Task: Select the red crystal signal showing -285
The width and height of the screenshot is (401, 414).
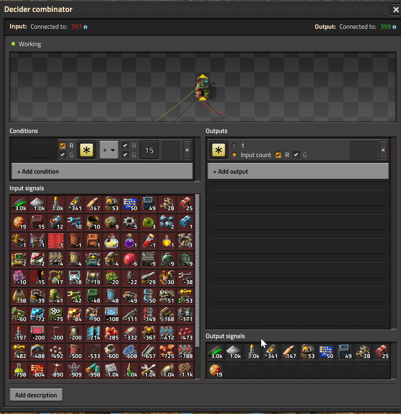Action: coord(111,333)
